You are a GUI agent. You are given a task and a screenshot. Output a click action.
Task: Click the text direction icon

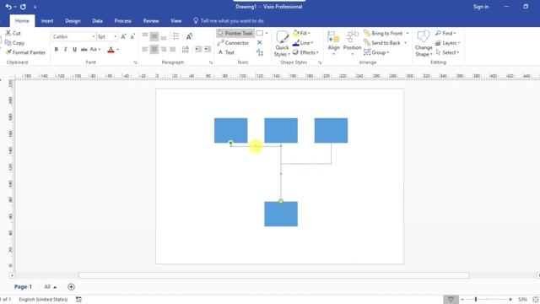pyautogui.click(x=186, y=49)
